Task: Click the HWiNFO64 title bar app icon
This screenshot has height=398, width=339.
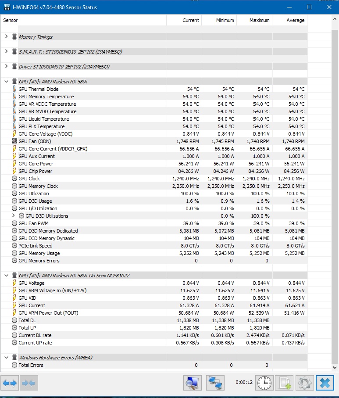Action: [7, 7]
